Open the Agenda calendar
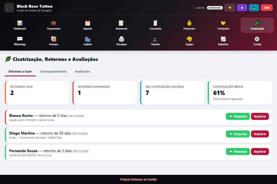This screenshot has height=184, width=277. pyautogui.click(x=88, y=25)
